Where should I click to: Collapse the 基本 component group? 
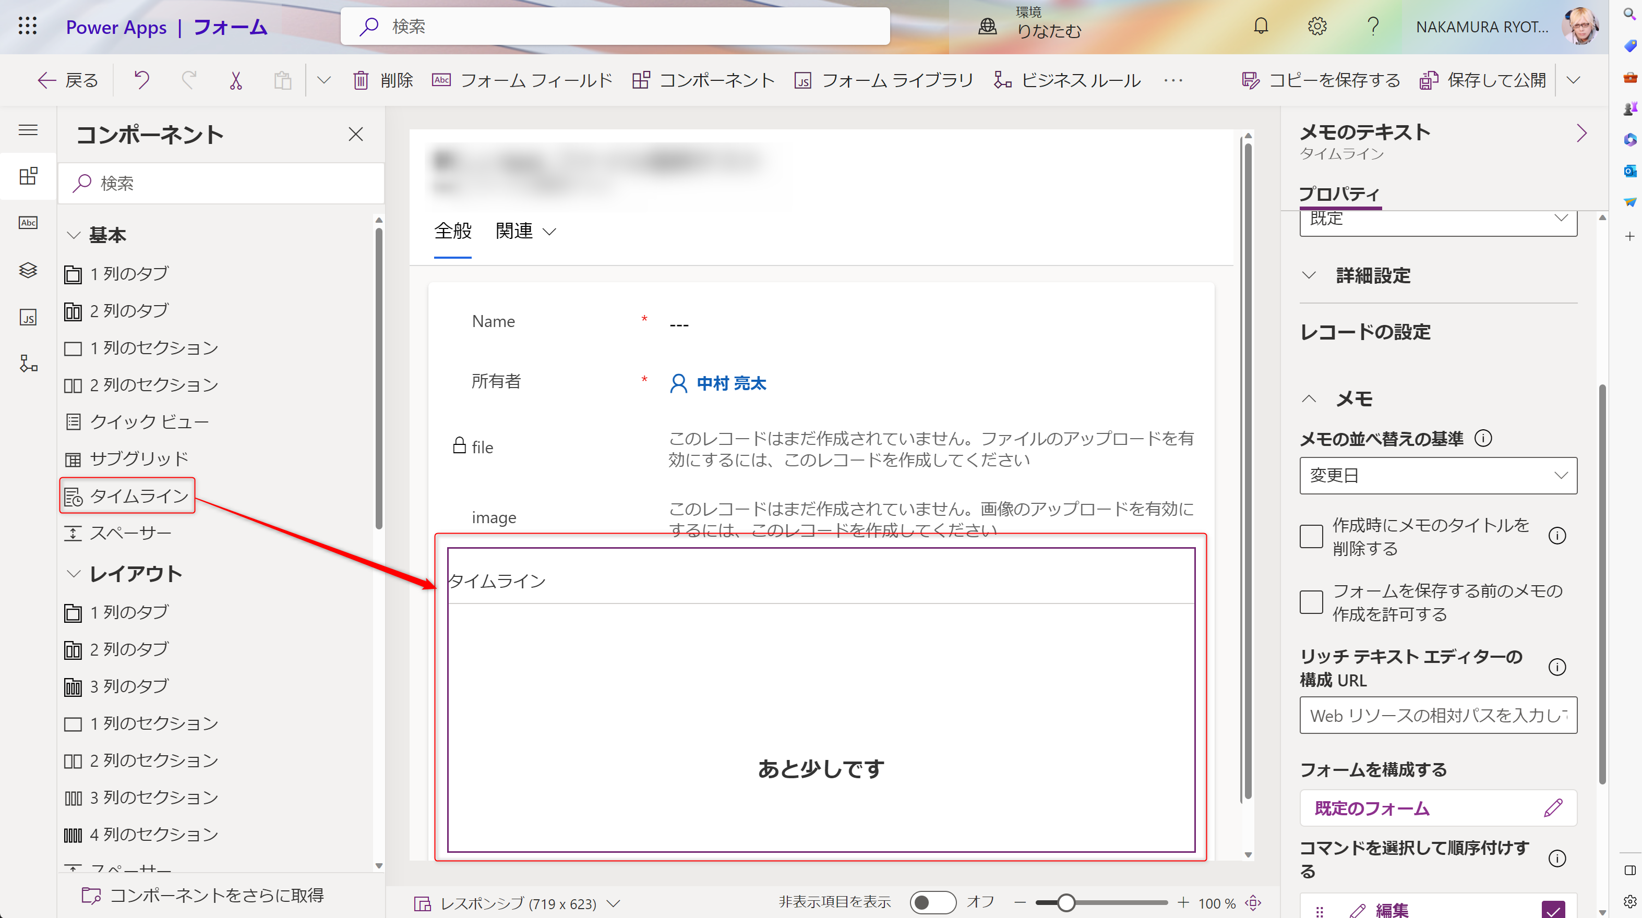coord(74,235)
